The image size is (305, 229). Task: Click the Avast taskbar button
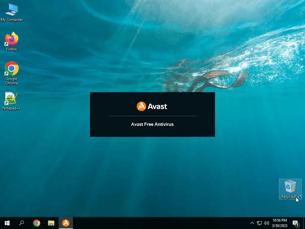pyautogui.click(x=66, y=223)
